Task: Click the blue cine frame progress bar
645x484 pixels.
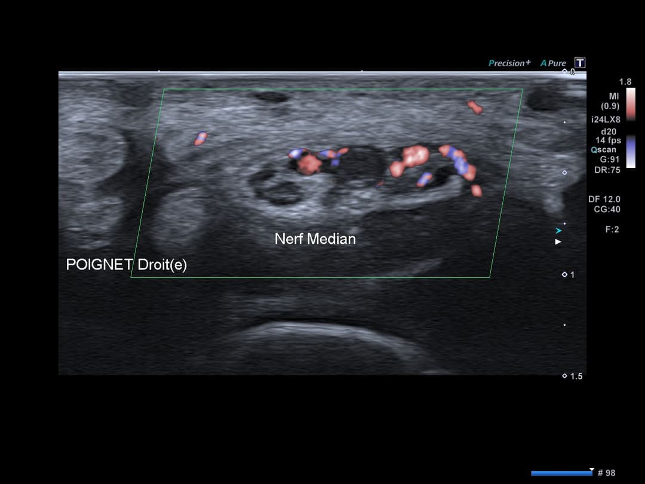Action: 561,473
